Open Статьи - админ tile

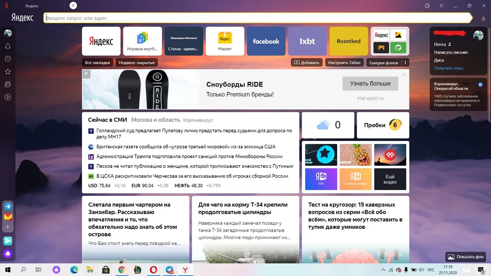click(184, 41)
